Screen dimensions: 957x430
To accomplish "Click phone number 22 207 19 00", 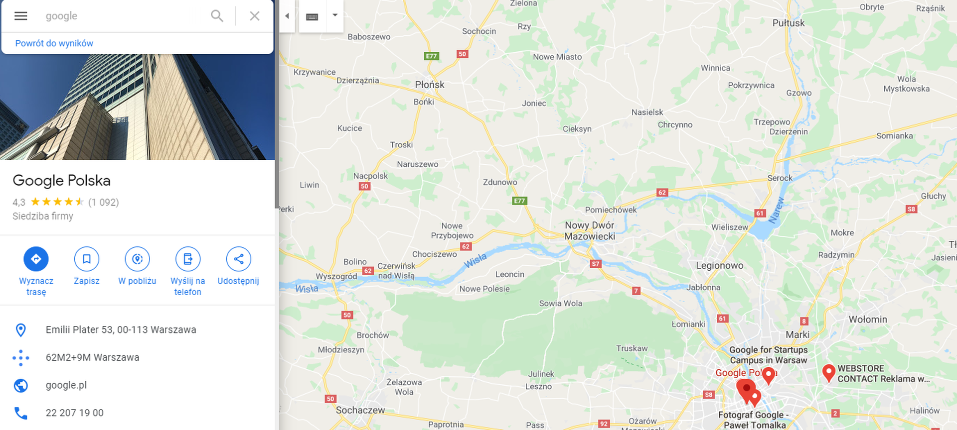I will (75, 413).
